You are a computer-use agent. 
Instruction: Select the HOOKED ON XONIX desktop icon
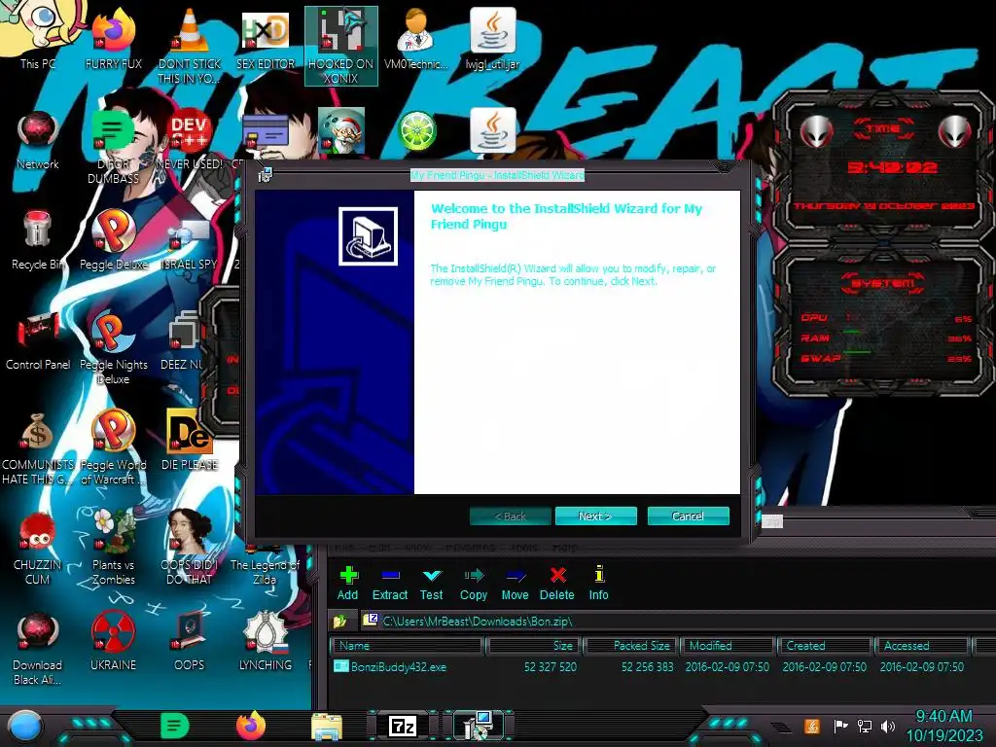[x=341, y=46]
